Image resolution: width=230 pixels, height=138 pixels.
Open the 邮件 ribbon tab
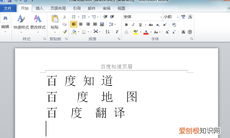coord(92,8)
